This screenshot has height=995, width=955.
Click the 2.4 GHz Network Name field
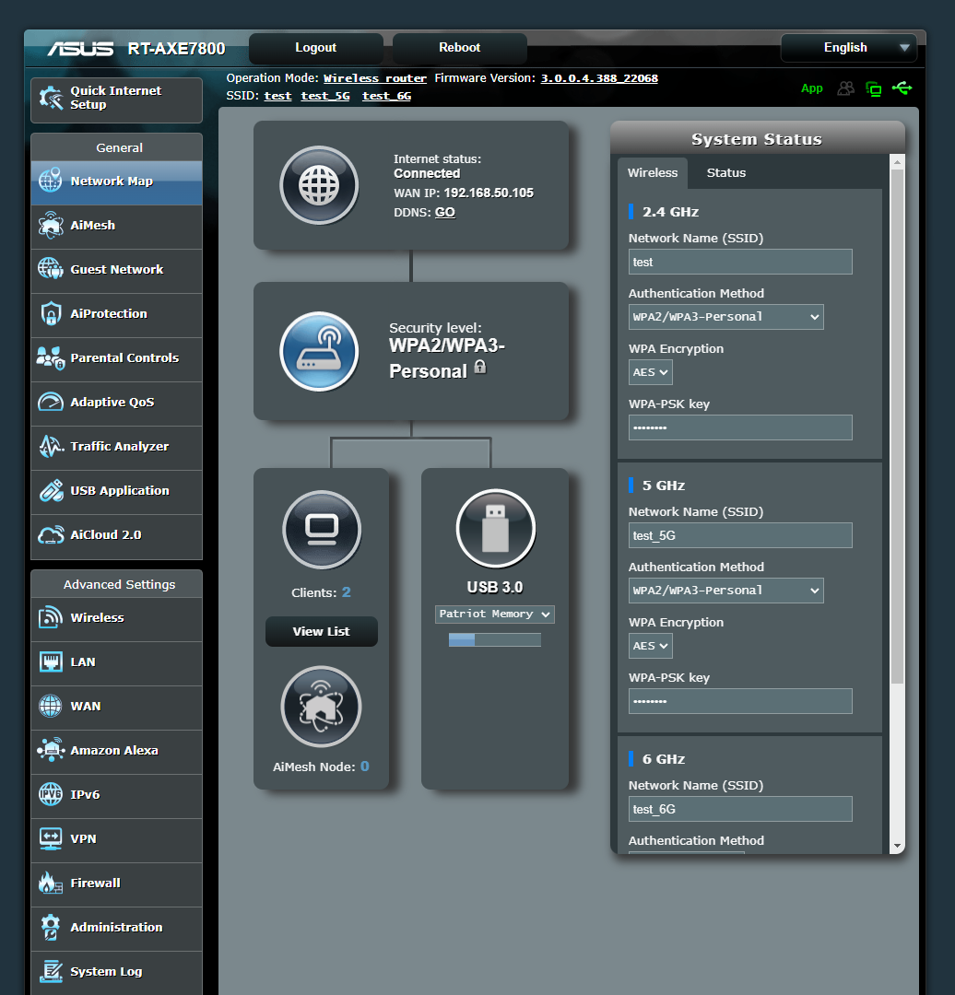740,262
